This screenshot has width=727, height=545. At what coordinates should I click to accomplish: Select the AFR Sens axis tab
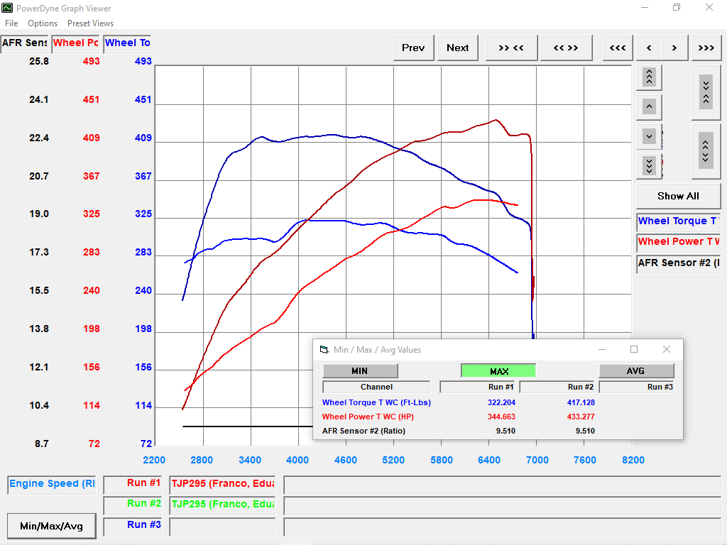[x=24, y=43]
